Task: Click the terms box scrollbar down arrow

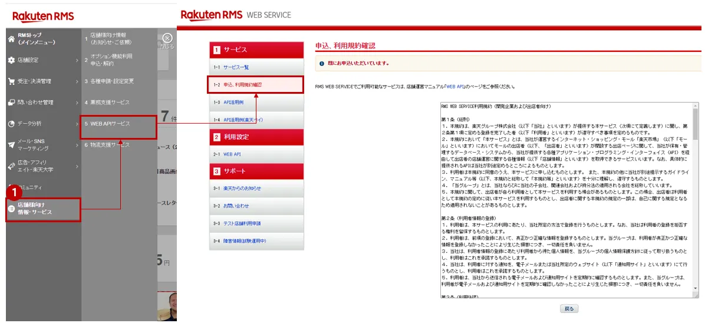Action: pos(697,287)
